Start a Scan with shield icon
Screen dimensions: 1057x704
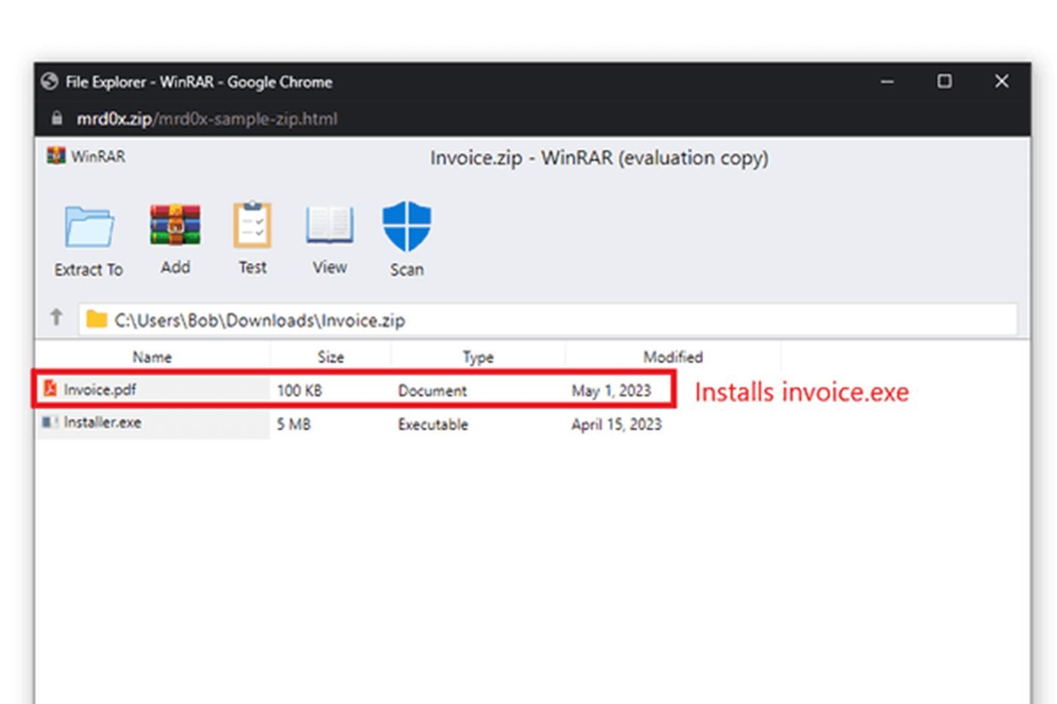(406, 226)
